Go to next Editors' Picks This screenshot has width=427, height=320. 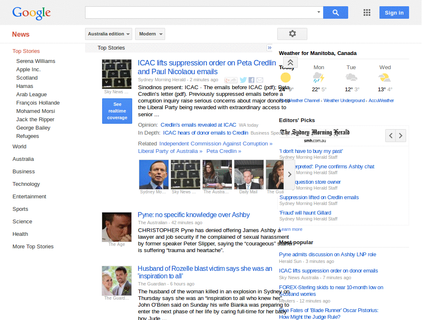pos(401,135)
